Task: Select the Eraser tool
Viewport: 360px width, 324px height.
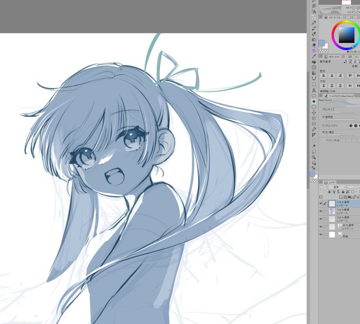Action: click(314, 45)
